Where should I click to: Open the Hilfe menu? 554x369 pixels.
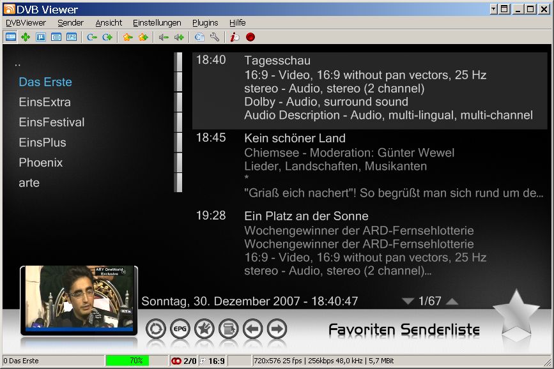coord(237,23)
